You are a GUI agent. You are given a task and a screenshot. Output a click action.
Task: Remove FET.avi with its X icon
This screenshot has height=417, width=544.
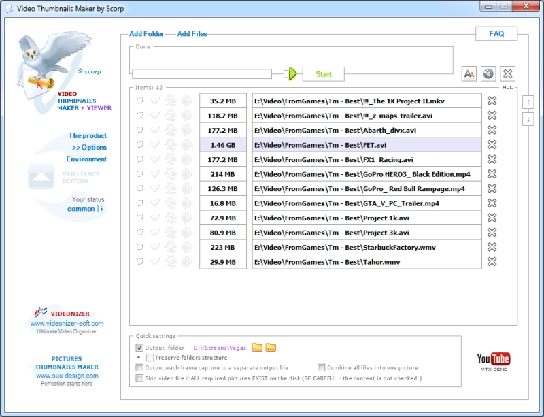[x=492, y=144]
